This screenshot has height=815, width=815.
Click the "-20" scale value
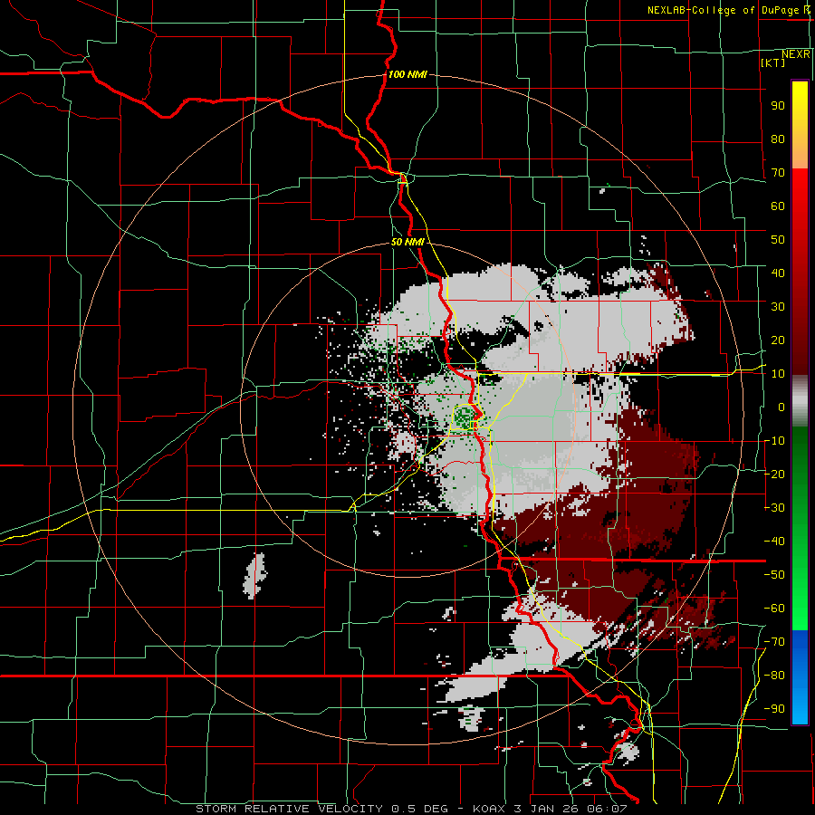point(774,475)
